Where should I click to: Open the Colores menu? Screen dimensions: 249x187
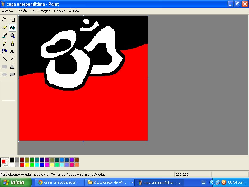pos(60,11)
